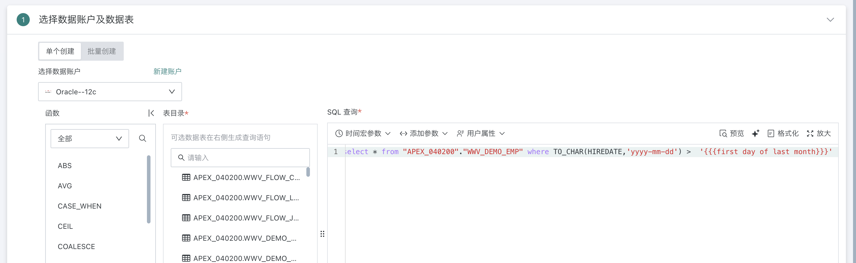
Task: Open the Oracle--12c account dropdown
Action: [110, 92]
